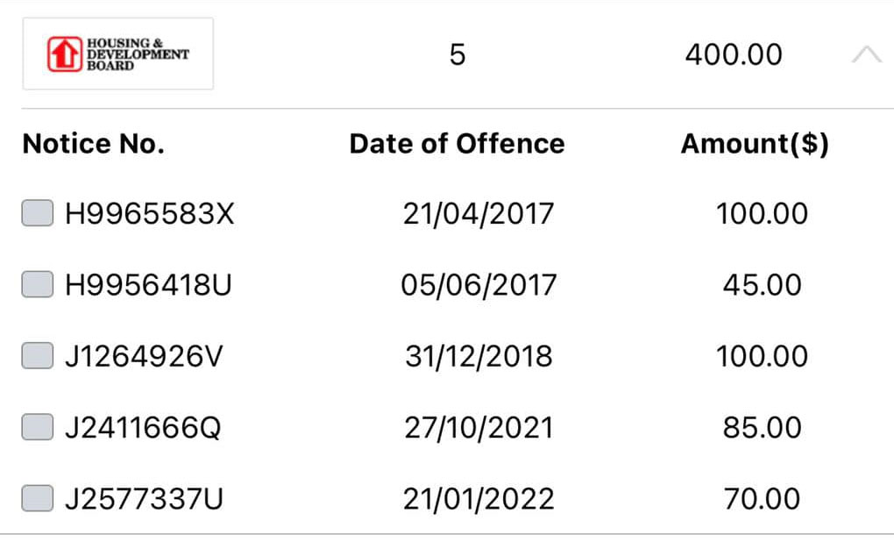The image size is (894, 542).
Task: Click the 85.00 amount for J2411666Q
Action: (x=763, y=428)
